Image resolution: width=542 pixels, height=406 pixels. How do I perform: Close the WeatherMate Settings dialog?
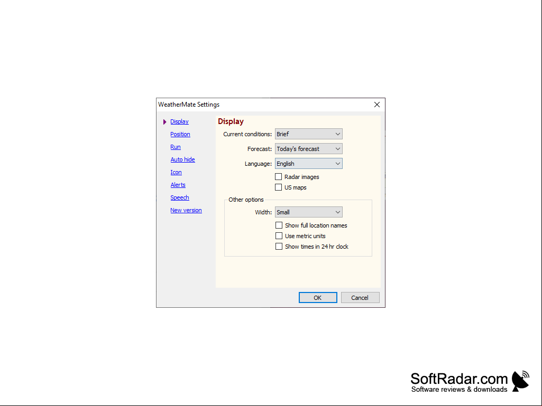pyautogui.click(x=377, y=105)
